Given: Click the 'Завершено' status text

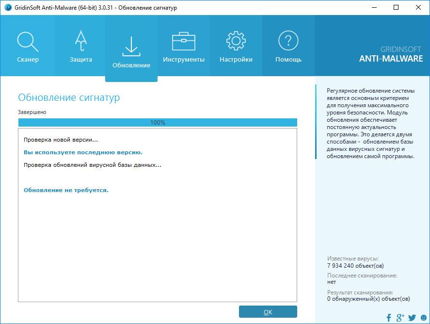Looking at the screenshot, I should [32, 112].
